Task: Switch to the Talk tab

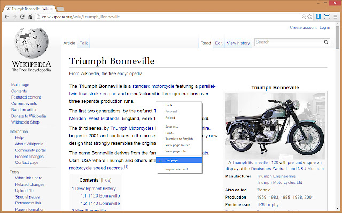Action: tap(84, 43)
